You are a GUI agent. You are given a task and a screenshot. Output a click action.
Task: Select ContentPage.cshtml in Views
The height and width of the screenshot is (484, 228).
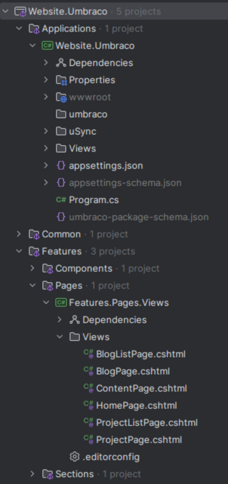(142, 388)
